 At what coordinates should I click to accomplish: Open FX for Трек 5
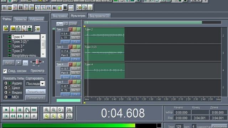pos(76,95)
